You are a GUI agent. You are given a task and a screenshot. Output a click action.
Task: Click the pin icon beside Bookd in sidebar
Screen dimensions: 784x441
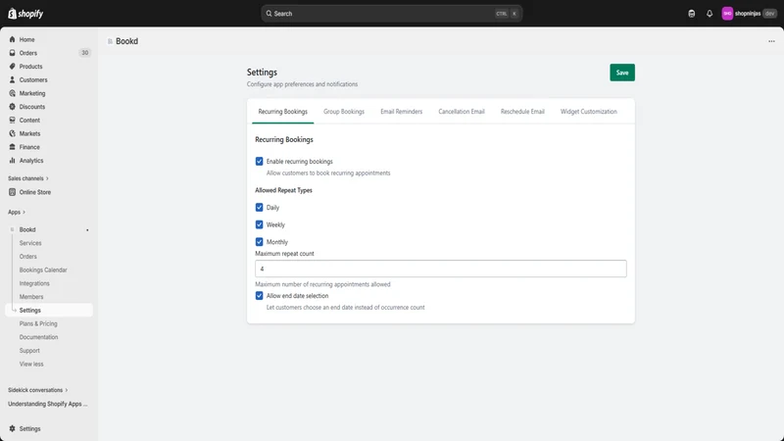tap(87, 230)
